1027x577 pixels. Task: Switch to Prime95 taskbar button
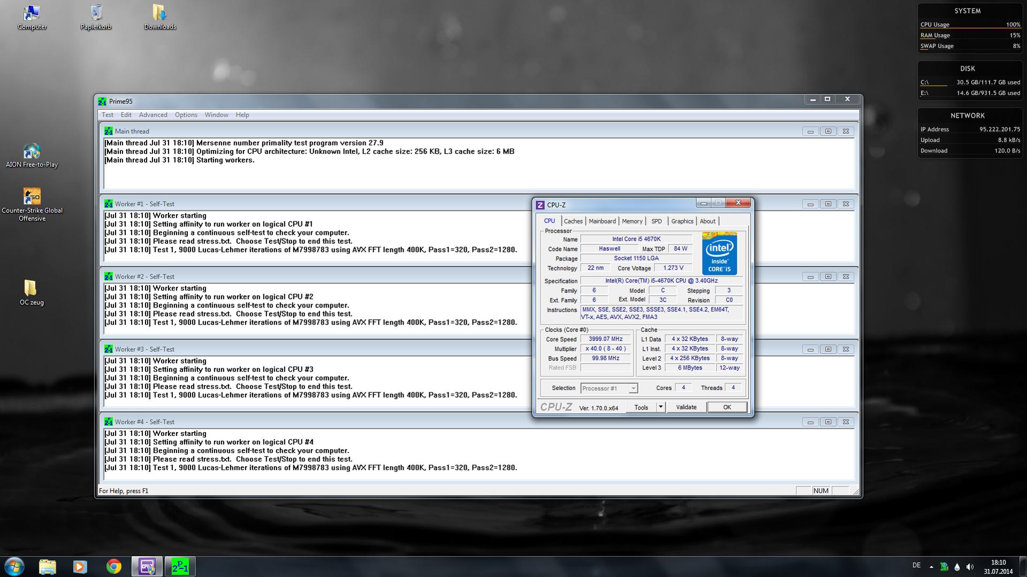tap(180, 566)
